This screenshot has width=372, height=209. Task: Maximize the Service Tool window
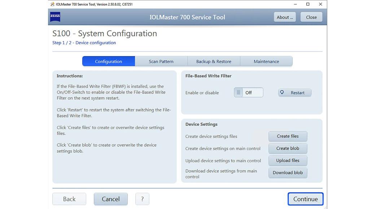pos(308,4)
